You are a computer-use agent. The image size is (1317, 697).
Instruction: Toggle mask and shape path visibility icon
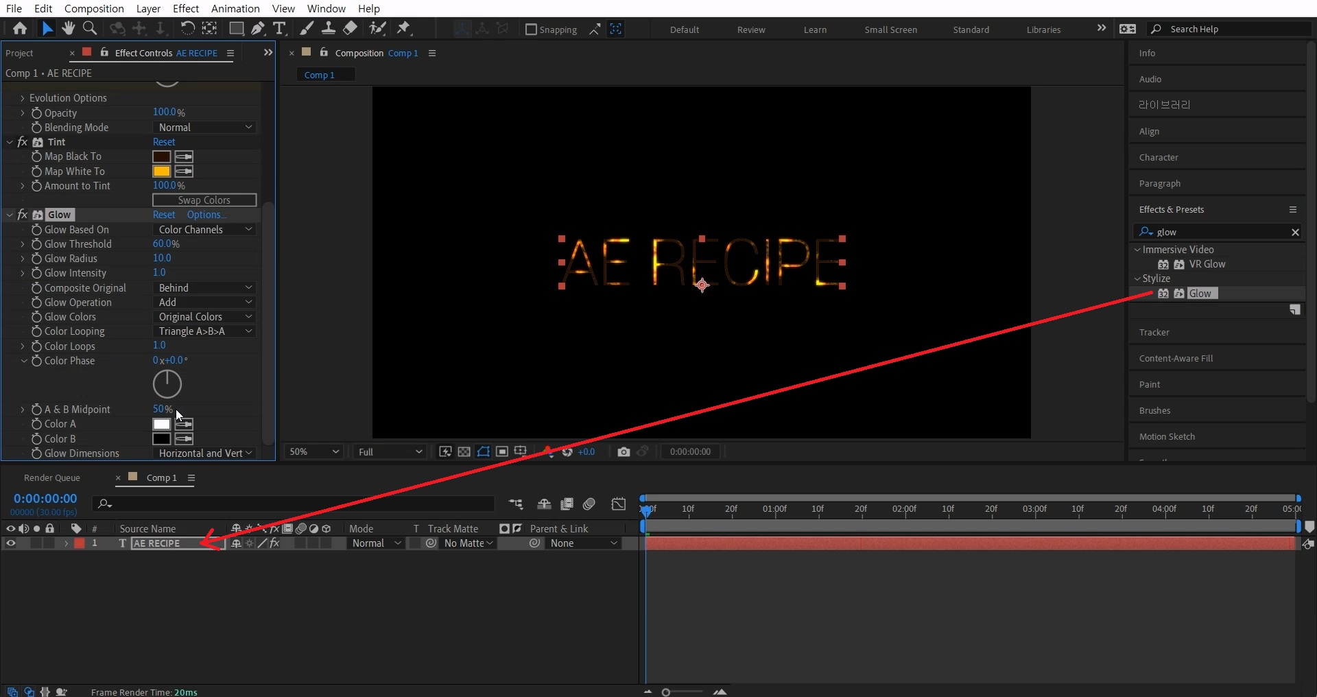(x=484, y=451)
